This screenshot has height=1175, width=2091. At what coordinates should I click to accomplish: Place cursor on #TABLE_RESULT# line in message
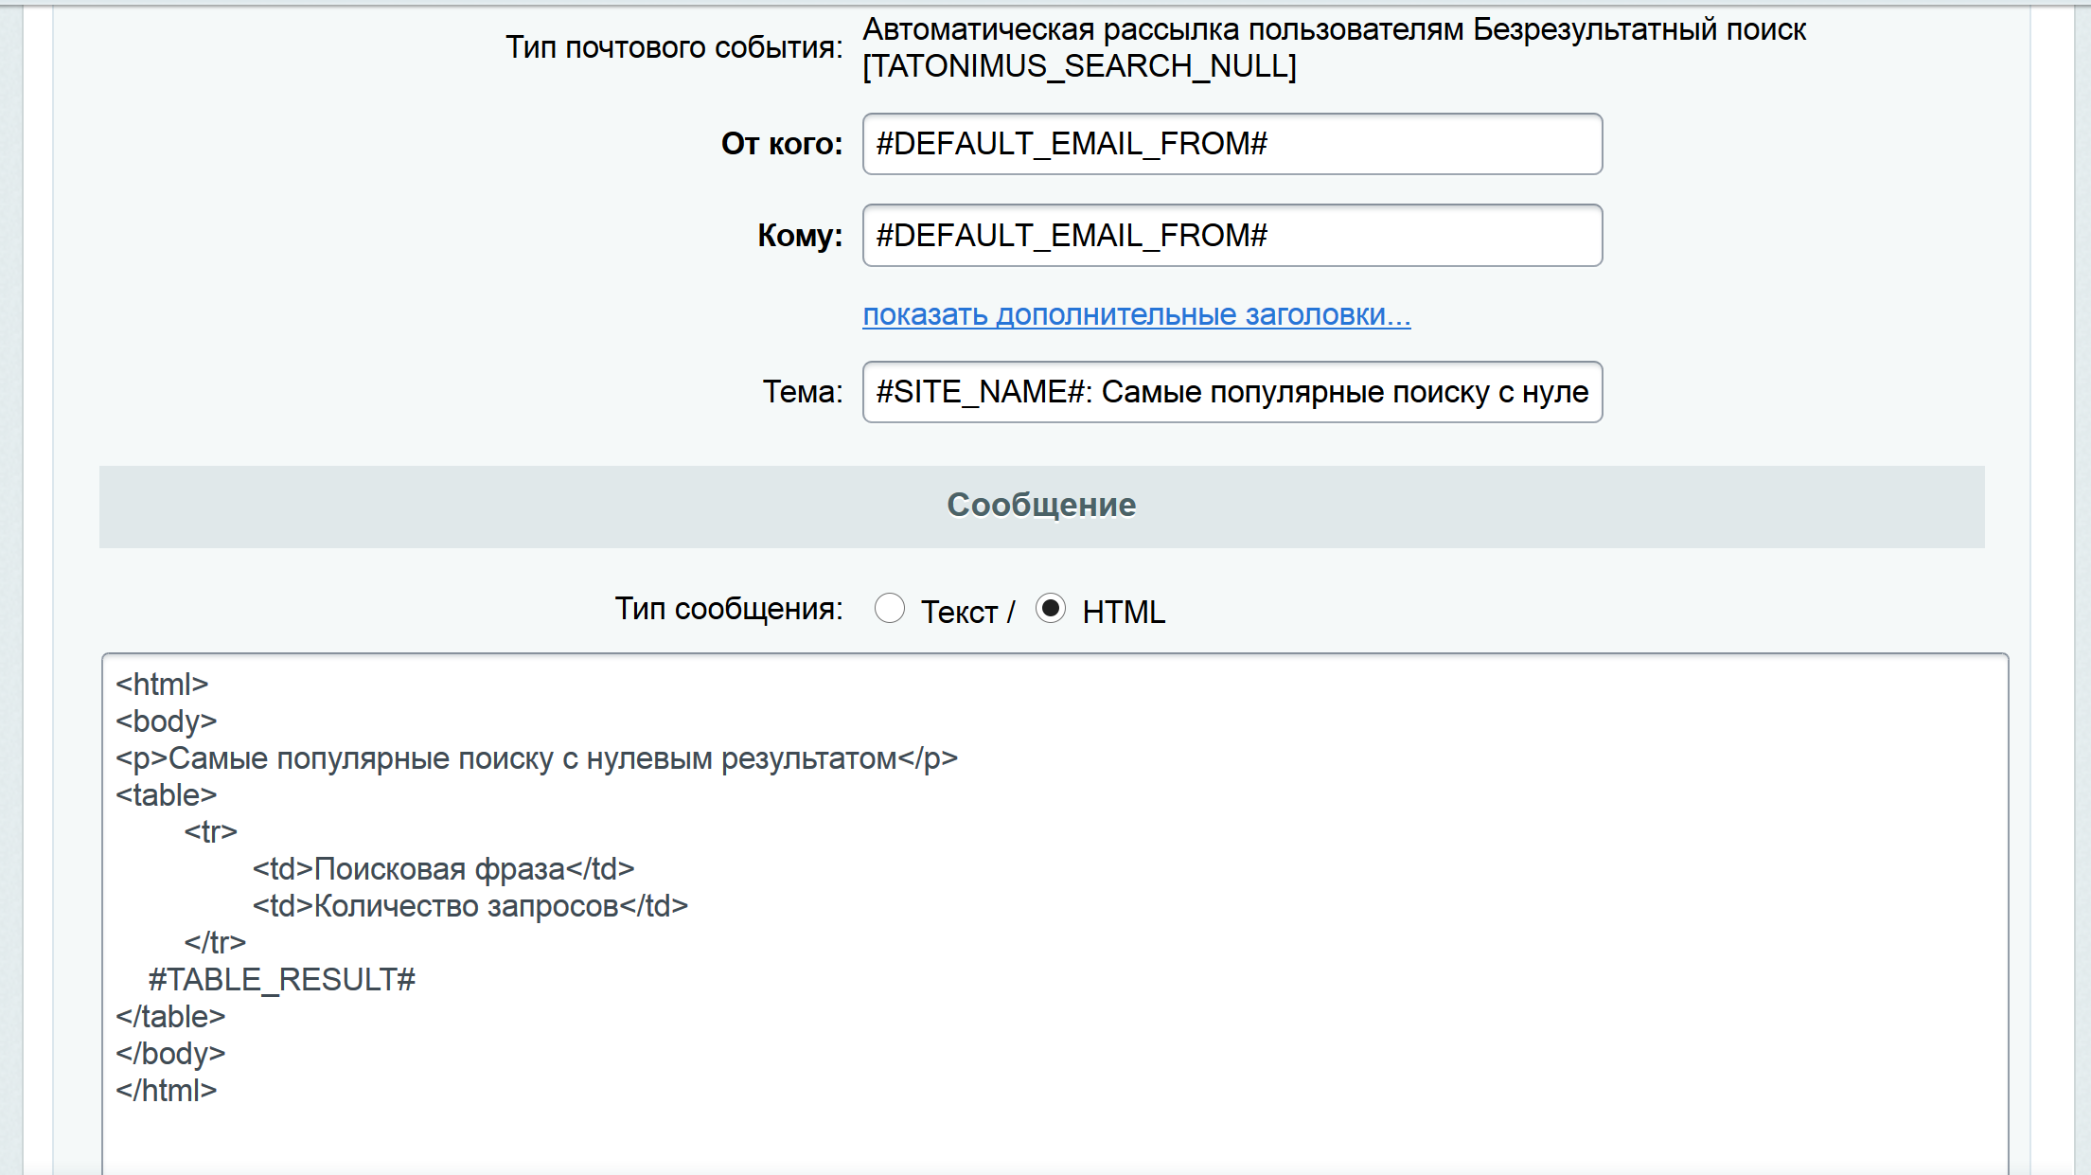[x=282, y=980]
